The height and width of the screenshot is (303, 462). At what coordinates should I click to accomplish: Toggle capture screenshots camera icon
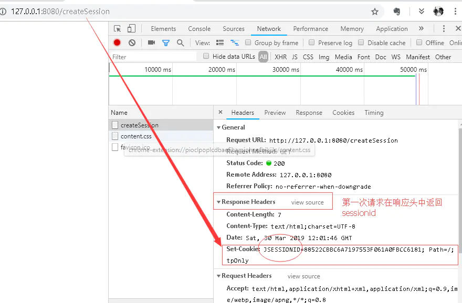pyautogui.click(x=151, y=42)
